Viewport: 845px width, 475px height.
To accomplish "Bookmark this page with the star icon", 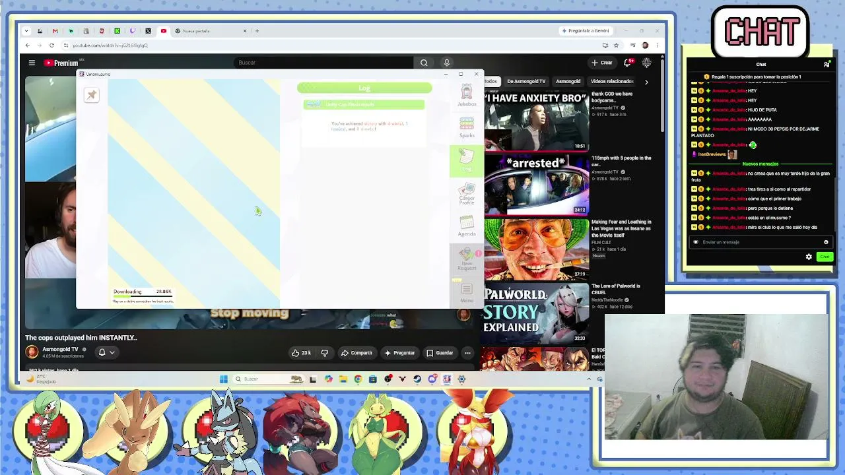I will tap(616, 46).
